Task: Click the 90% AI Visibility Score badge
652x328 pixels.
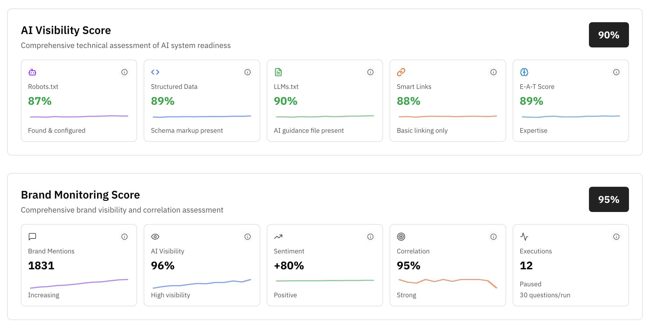Action: pos(608,35)
